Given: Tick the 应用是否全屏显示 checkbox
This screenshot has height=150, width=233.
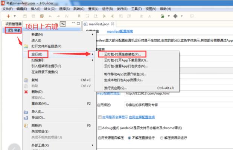Looking at the screenshot, I should pyautogui.click(x=99, y=117).
